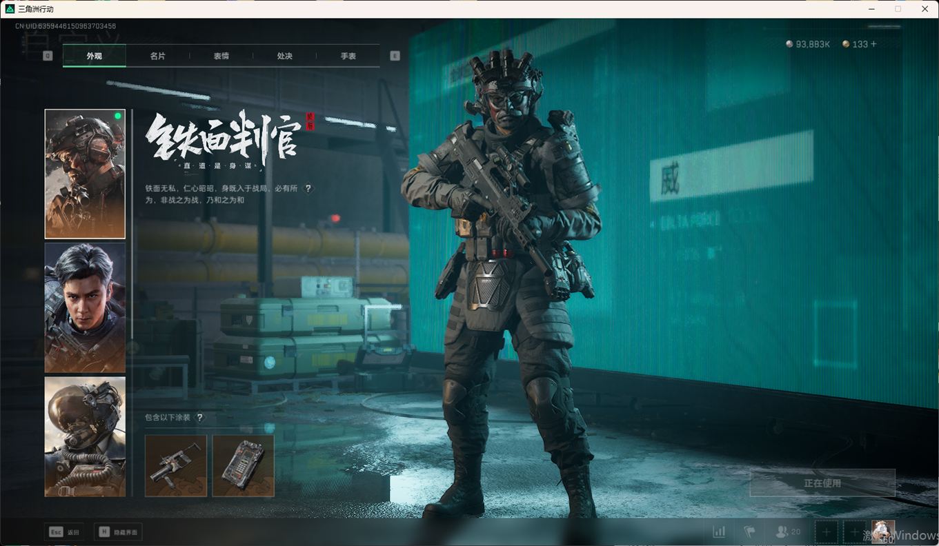Image resolution: width=939 pixels, height=546 pixels.
Task: Click the 包含以下涂装 label
Action: (167, 417)
